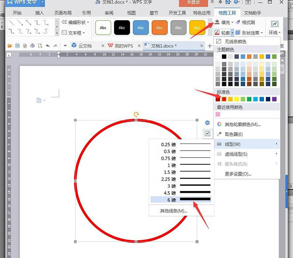
Task: Select the 3 磅 line weight
Action: click(181, 186)
